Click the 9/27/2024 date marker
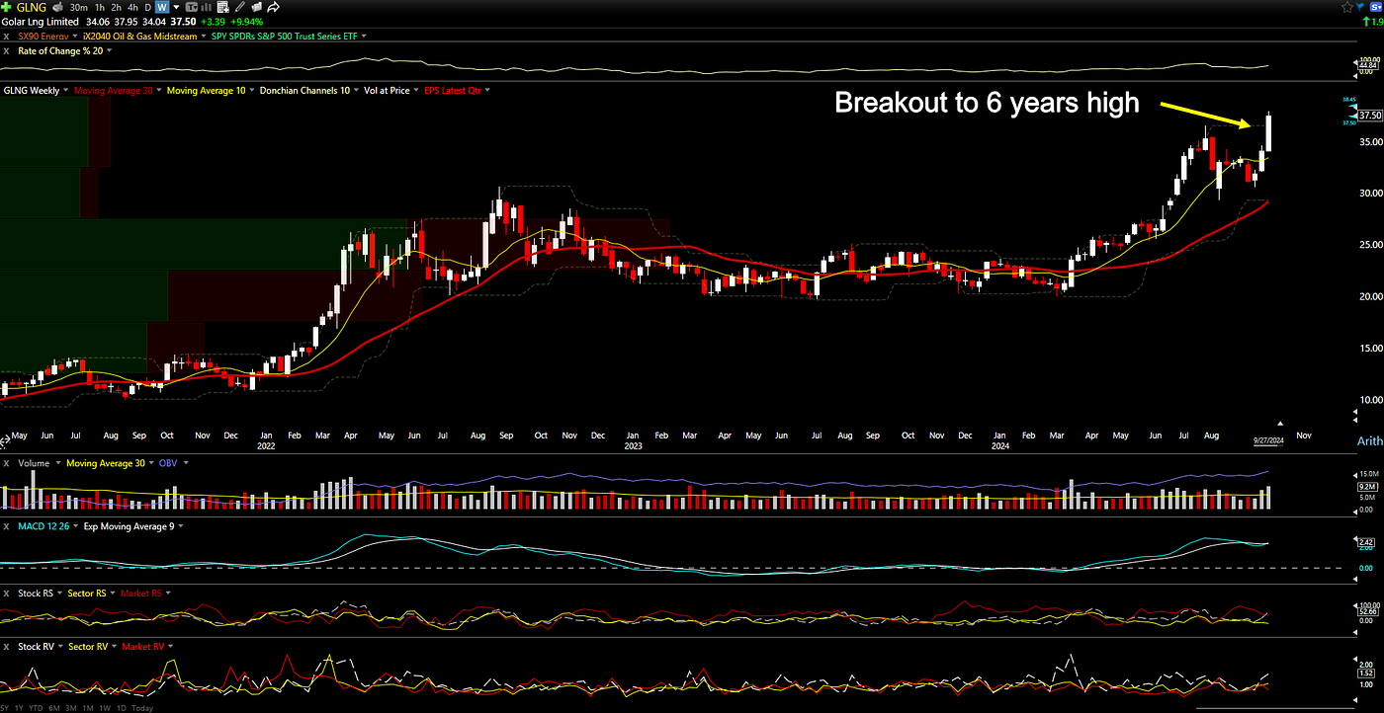Viewport: 1384px width, 713px height. (1268, 441)
